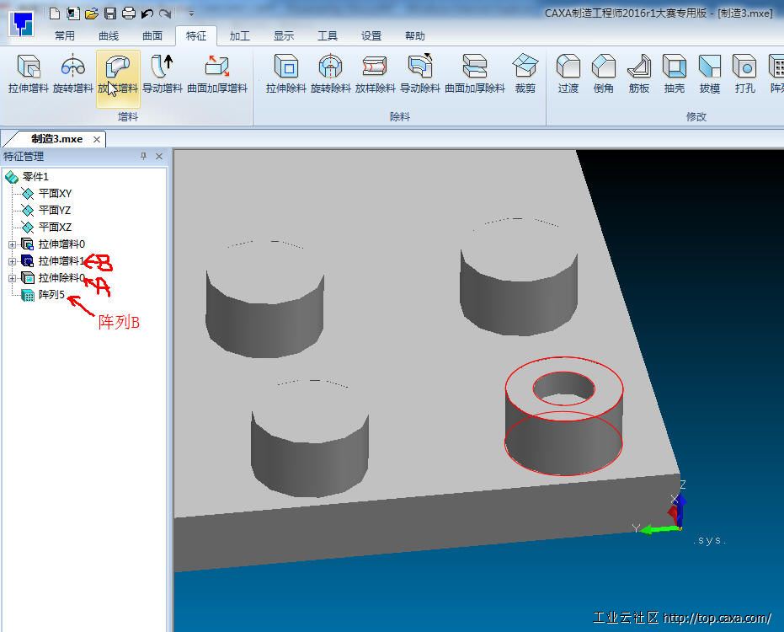The width and height of the screenshot is (784, 632).
Task: Select 阵列5 in the feature tree
Action: [51, 295]
